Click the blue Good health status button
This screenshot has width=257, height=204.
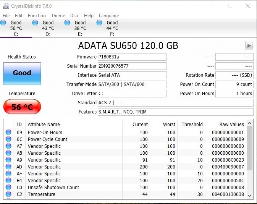pos(22,74)
